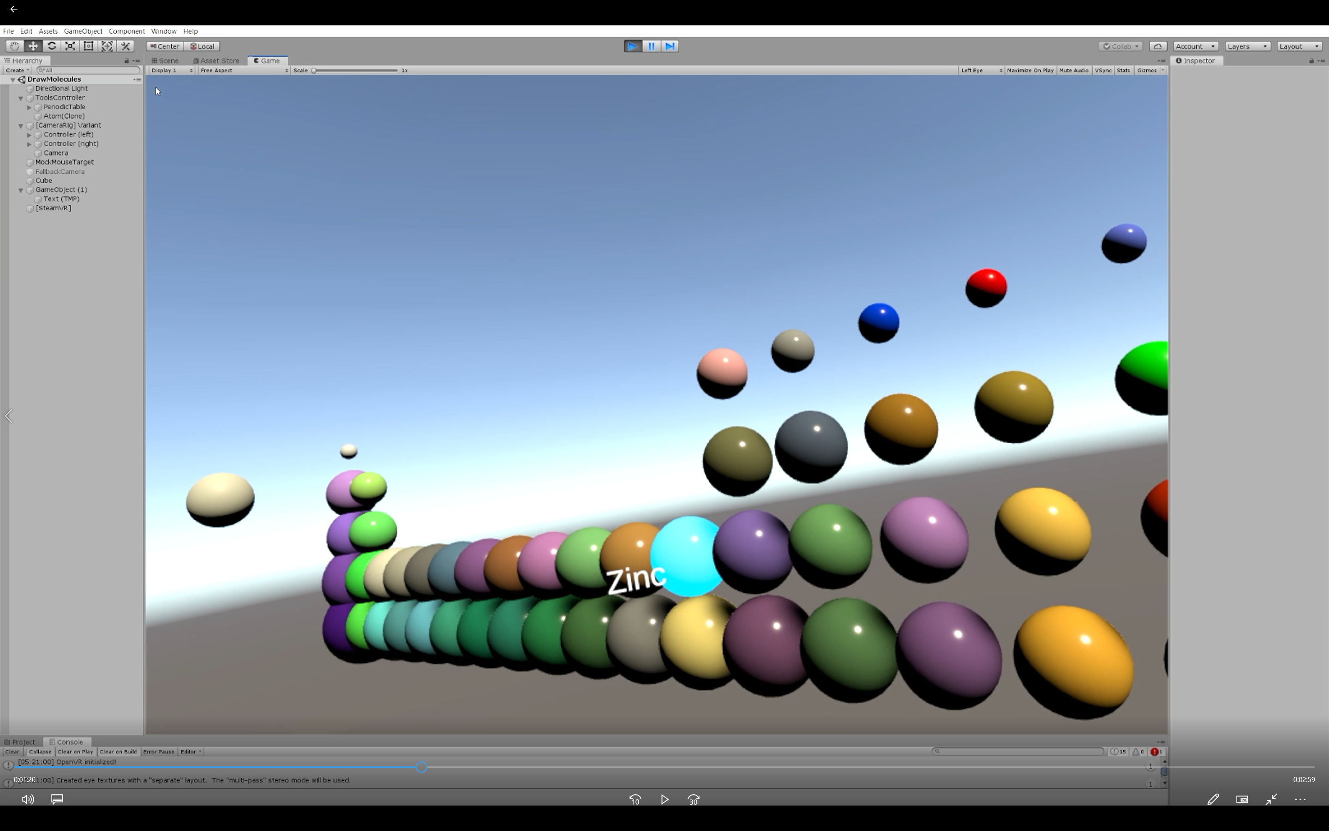The image size is (1329, 831).
Task: Skip forward 30 seconds in video
Action: tap(694, 800)
